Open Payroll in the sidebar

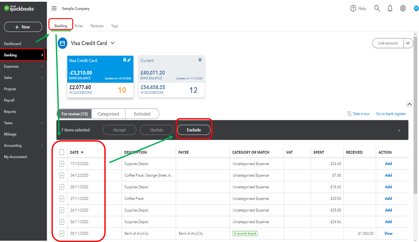tap(9, 100)
